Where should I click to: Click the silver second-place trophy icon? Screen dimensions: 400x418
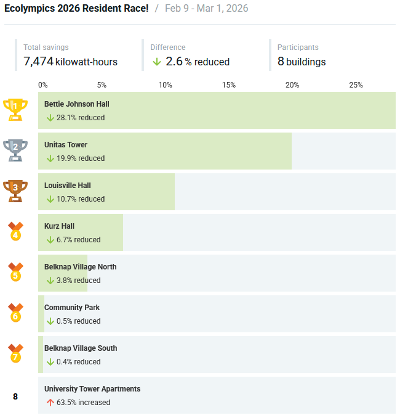click(x=15, y=150)
